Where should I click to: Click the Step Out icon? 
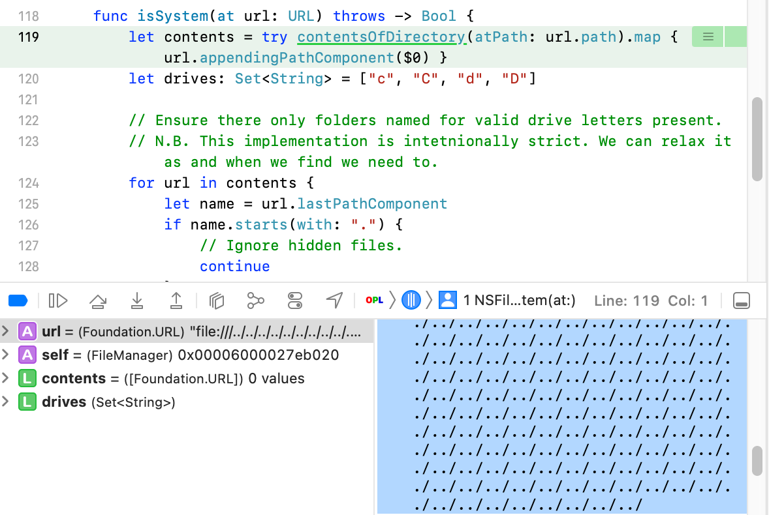click(176, 300)
